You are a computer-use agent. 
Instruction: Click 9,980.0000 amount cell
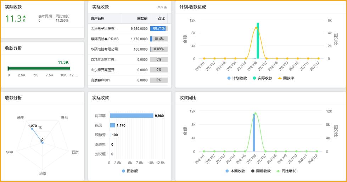coord(139,29)
